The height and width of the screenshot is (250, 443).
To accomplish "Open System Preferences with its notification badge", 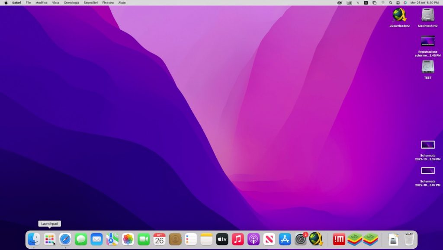I will pos(300,240).
